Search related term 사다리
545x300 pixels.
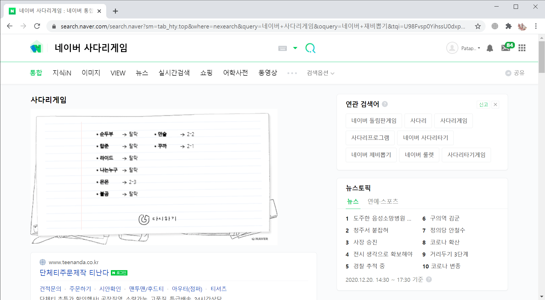pyautogui.click(x=418, y=121)
